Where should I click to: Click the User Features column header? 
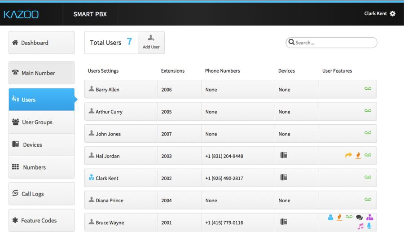tap(337, 71)
